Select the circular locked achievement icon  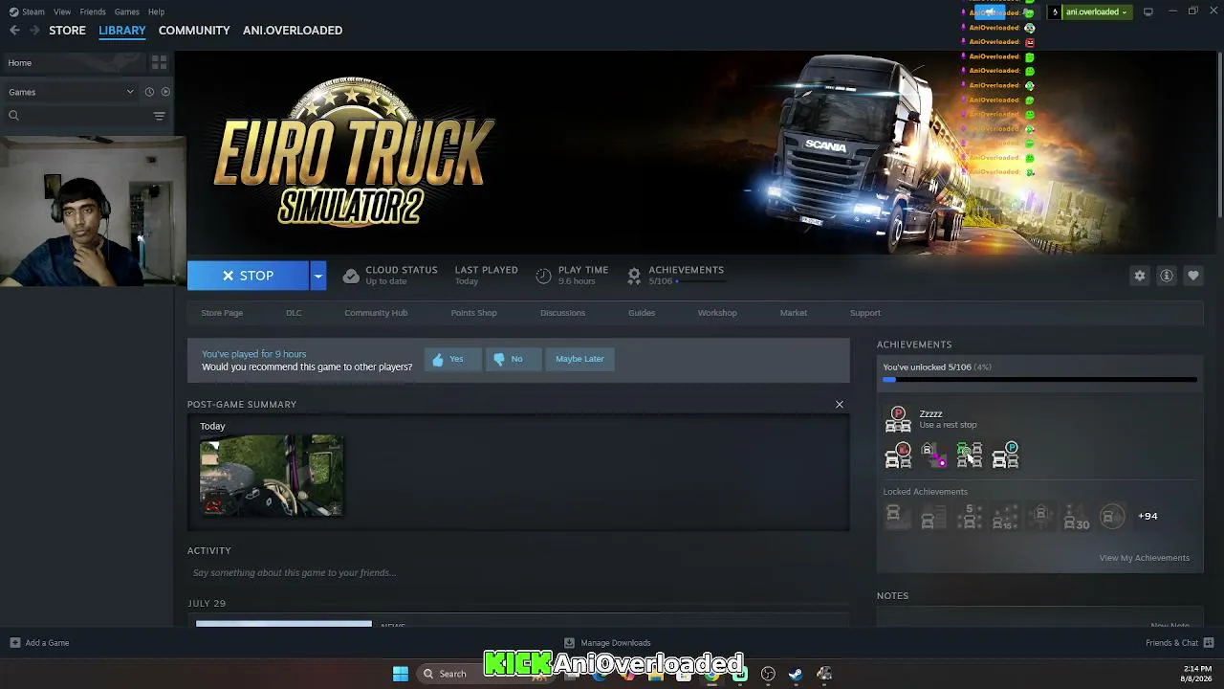[1112, 517]
